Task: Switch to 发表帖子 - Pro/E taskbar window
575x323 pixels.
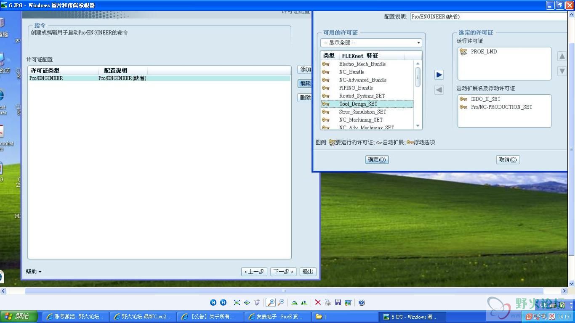Action: pos(277,317)
